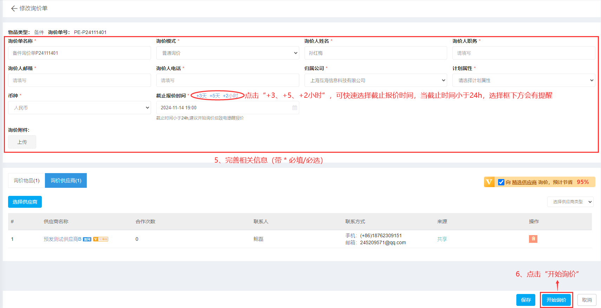Click the 互海通 V badge next to supplier
This screenshot has height=308, width=601.
pyautogui.click(x=100, y=239)
